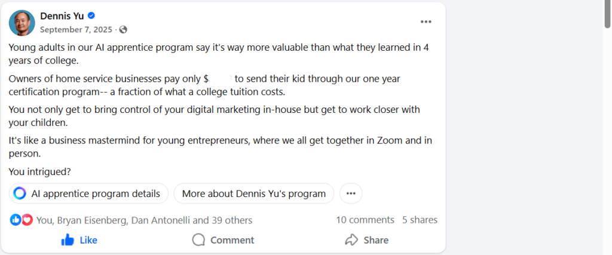This screenshot has width=612, height=255.
Task: Click the Comment speech bubble button
Action: point(223,240)
